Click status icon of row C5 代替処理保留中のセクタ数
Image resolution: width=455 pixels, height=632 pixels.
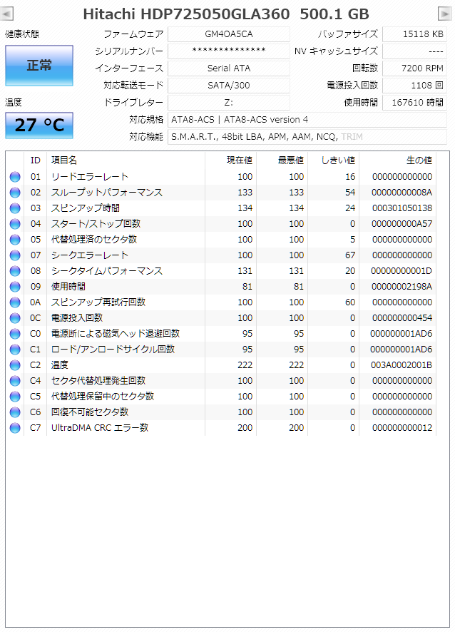[15, 397]
